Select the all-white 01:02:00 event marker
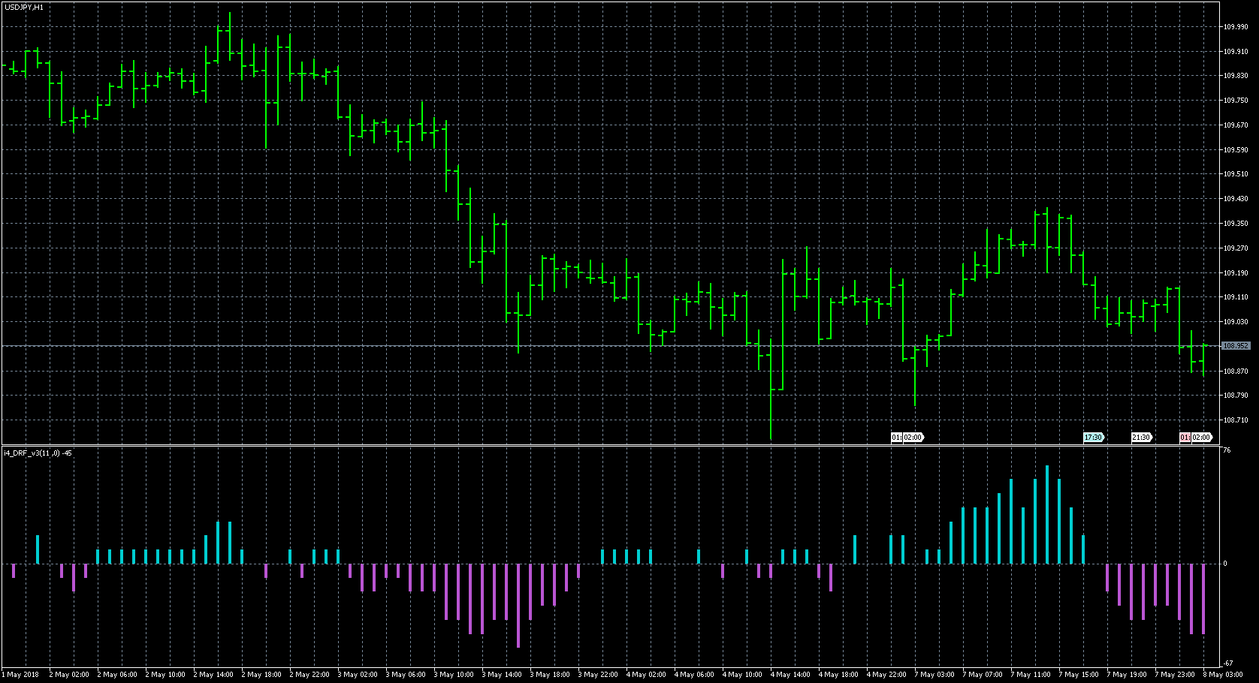This screenshot has height=683, width=1259. [x=907, y=437]
